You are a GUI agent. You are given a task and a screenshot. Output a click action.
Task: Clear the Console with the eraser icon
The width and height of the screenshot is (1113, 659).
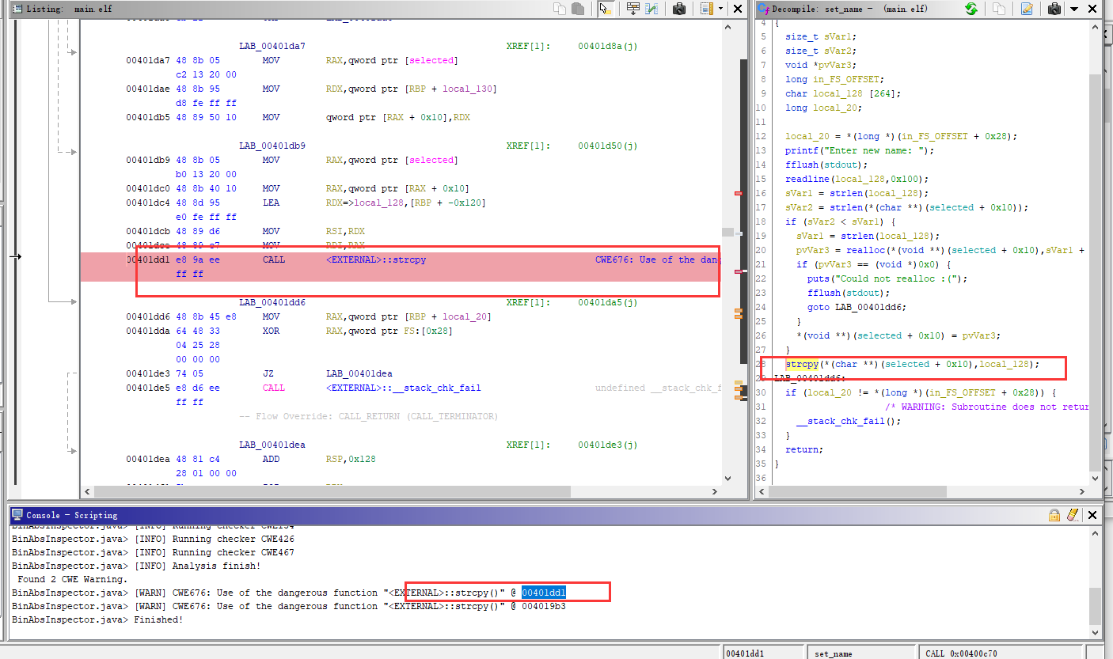click(x=1073, y=515)
